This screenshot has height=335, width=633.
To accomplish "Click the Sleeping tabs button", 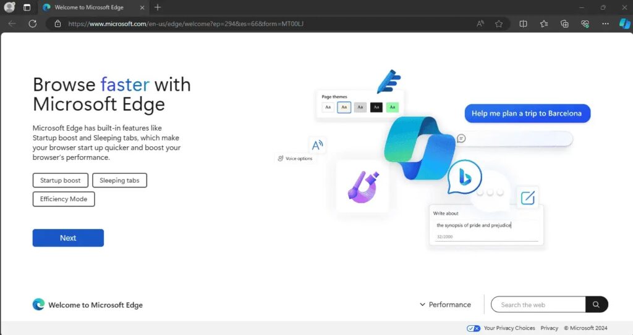I will (119, 180).
